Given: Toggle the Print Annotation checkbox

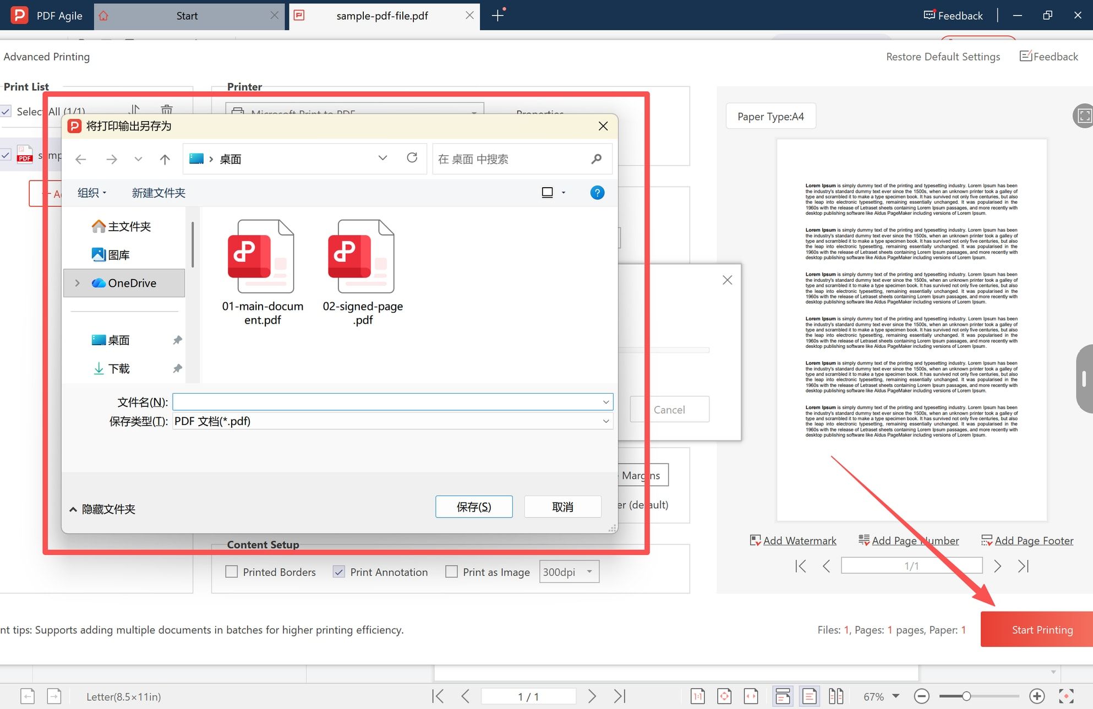Looking at the screenshot, I should point(339,572).
